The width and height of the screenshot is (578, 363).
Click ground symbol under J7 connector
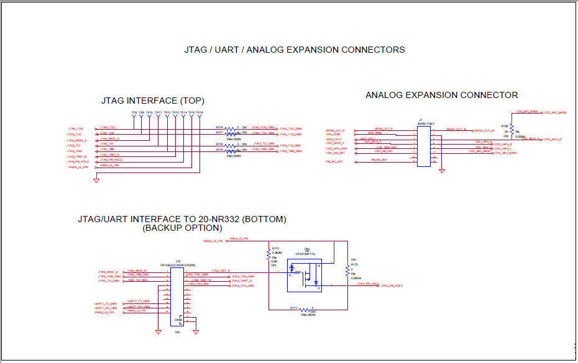click(x=442, y=170)
